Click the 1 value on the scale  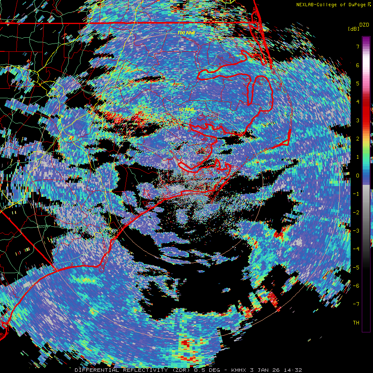pyautogui.click(x=358, y=157)
